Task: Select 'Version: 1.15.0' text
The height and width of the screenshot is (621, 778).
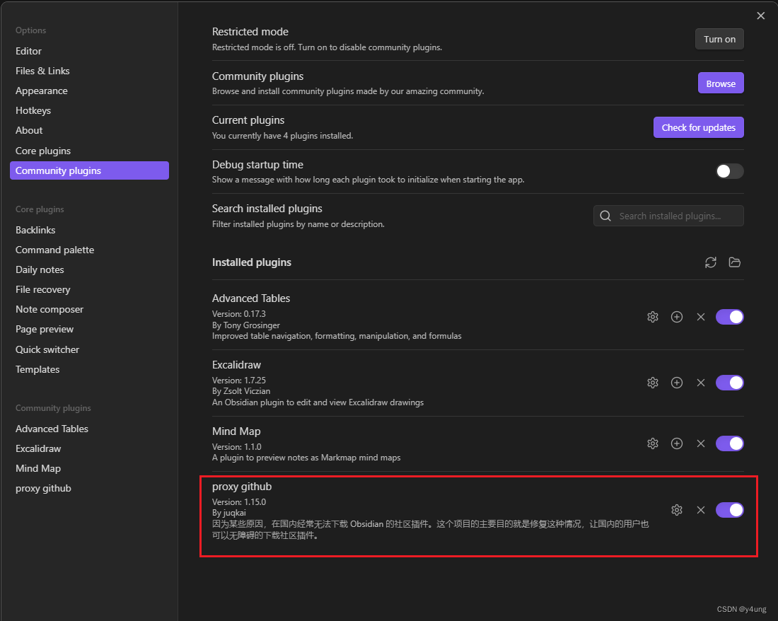Action: pos(239,502)
